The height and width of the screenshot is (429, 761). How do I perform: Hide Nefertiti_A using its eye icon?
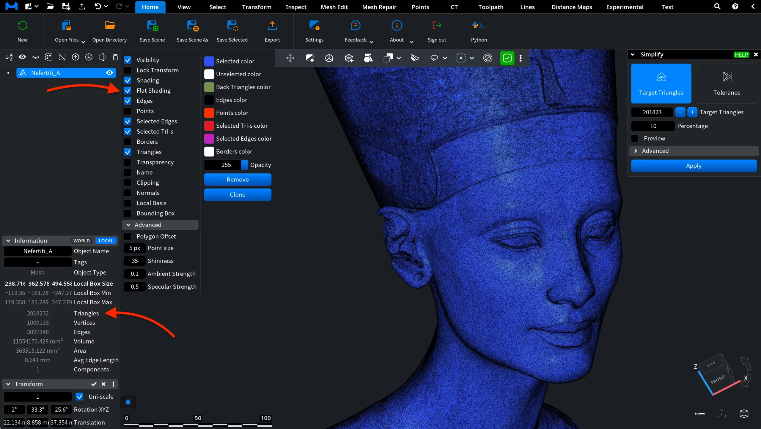pos(109,73)
